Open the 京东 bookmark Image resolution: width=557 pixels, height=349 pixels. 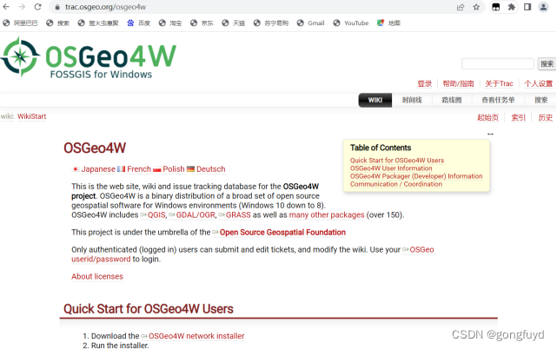tap(202, 23)
